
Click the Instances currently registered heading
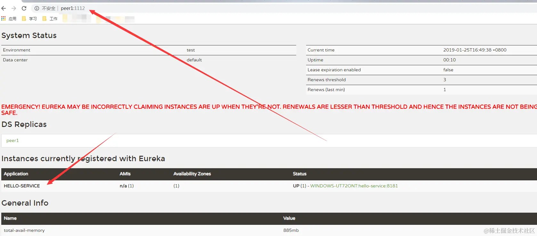pyautogui.click(x=83, y=159)
